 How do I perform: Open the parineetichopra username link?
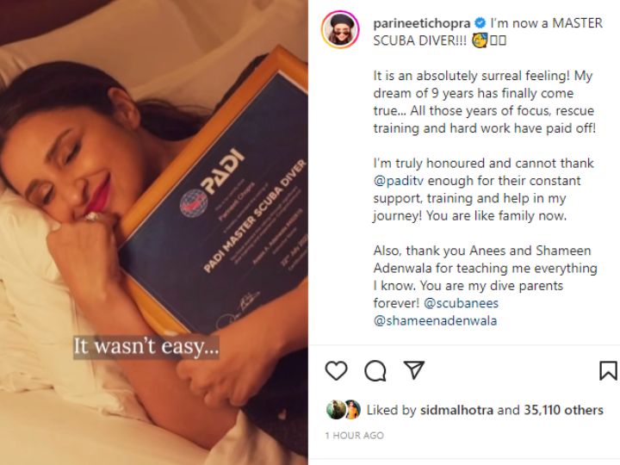click(421, 23)
